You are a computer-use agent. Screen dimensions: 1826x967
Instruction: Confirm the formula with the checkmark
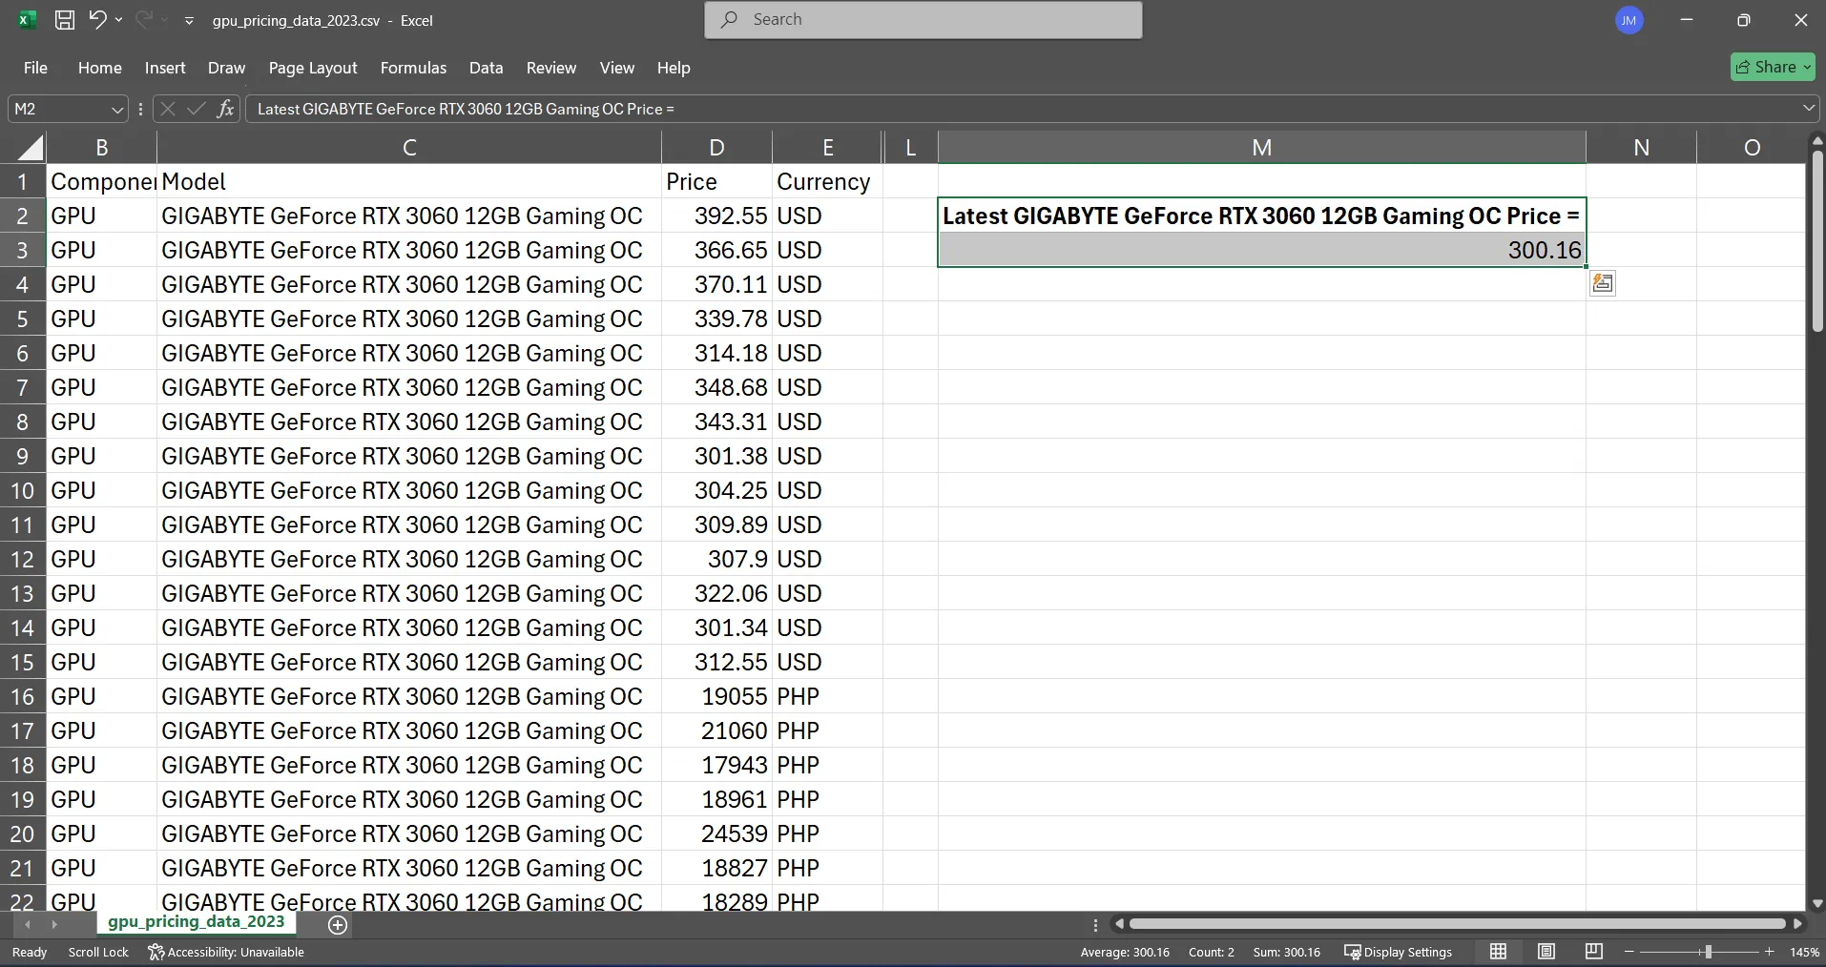coord(195,109)
